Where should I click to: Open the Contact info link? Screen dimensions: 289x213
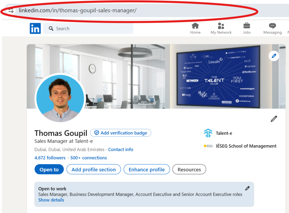click(x=121, y=149)
